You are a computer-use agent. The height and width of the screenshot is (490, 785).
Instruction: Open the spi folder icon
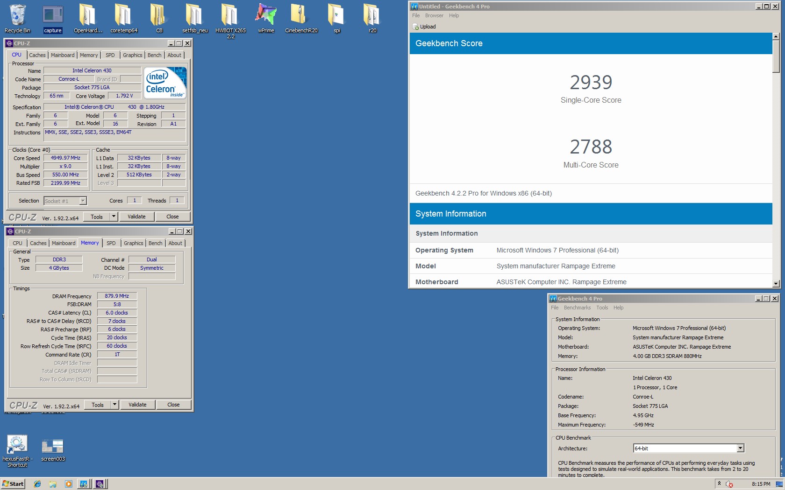[x=336, y=19]
